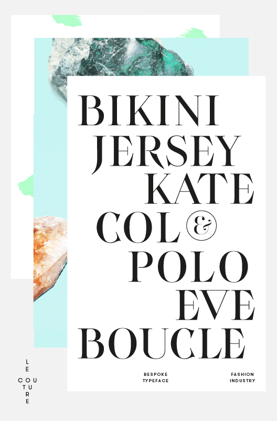Screen dimensions: 277x421
Task: Click the BIKINI headline word
Action: (x=148, y=110)
